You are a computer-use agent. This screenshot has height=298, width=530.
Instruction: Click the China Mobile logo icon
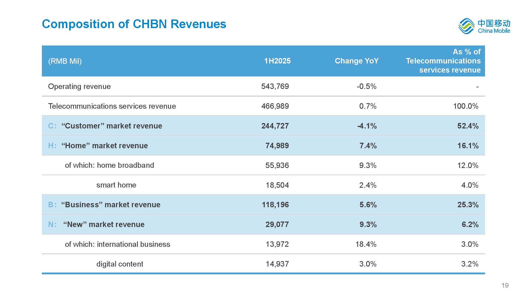pos(467,26)
